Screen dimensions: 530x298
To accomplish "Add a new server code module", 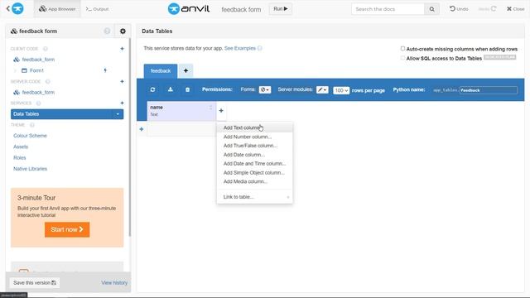I will click(122, 81).
